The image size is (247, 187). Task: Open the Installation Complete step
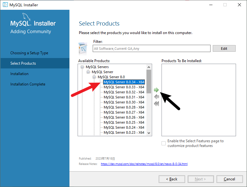click(x=28, y=84)
